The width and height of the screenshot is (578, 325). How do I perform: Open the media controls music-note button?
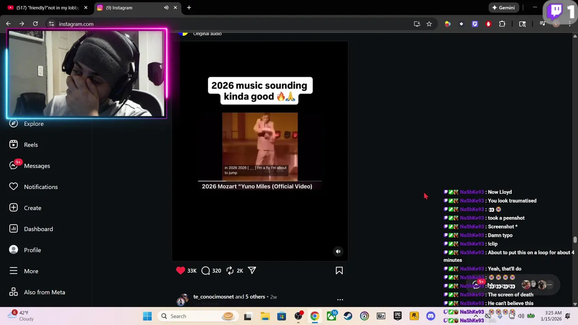543,24
